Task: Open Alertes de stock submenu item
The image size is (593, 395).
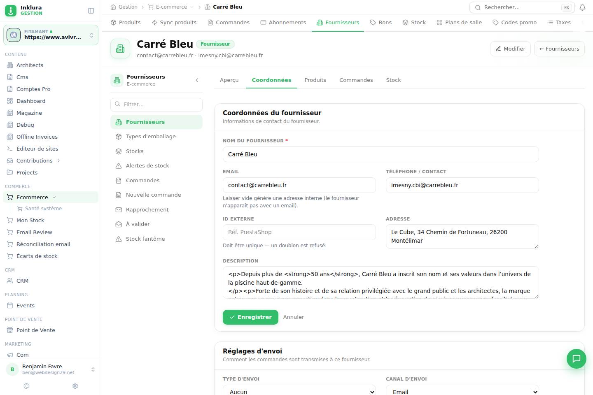Action: (156, 166)
